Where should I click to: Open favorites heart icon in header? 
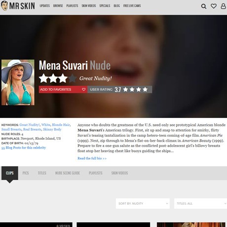click(214, 6)
